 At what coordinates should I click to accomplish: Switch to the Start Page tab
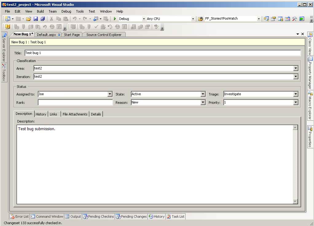tap(72, 35)
